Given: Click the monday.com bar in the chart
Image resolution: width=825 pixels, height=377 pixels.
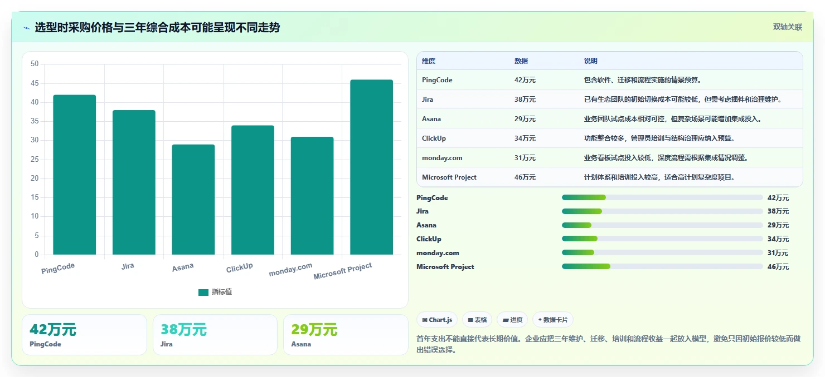Looking at the screenshot, I should coord(312,196).
